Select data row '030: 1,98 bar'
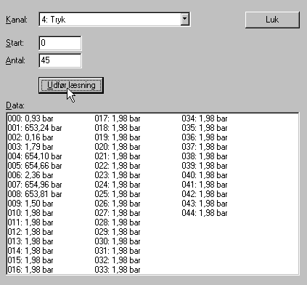The image size is (307, 285). coord(118,241)
